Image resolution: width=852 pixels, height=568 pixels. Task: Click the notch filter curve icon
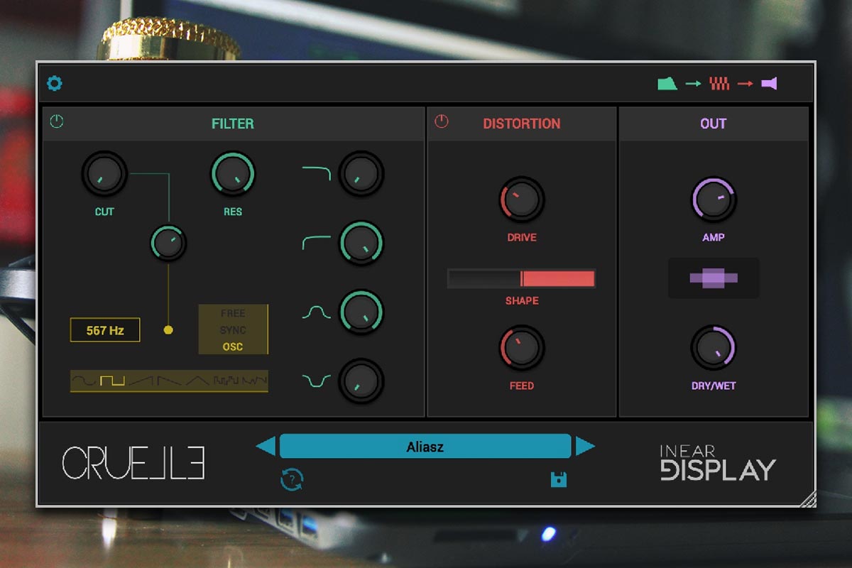pos(317,381)
